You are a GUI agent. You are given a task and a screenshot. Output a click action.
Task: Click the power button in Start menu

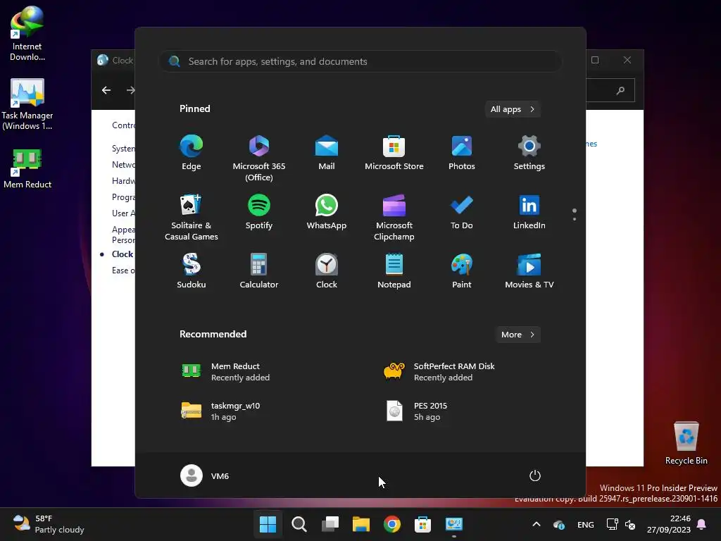click(535, 475)
